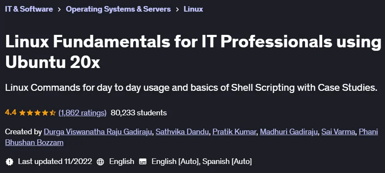Open the IT & Software breadcrumb
This screenshot has width=385, height=173.
29,9
